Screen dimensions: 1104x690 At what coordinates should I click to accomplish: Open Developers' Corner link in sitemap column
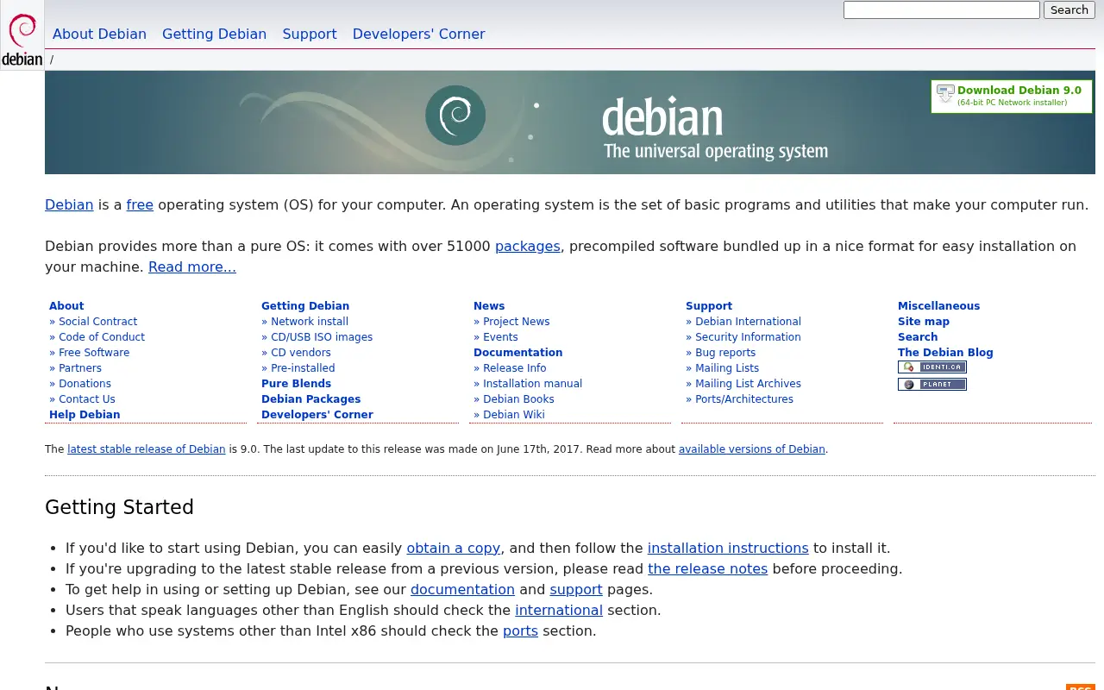[x=317, y=415]
